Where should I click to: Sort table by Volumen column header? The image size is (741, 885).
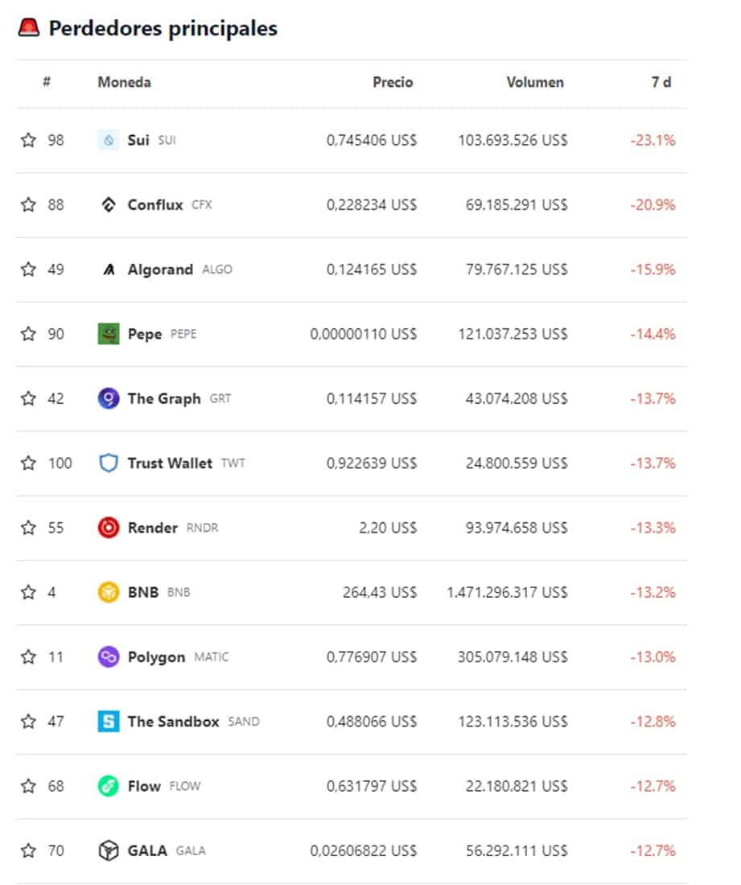click(x=535, y=82)
